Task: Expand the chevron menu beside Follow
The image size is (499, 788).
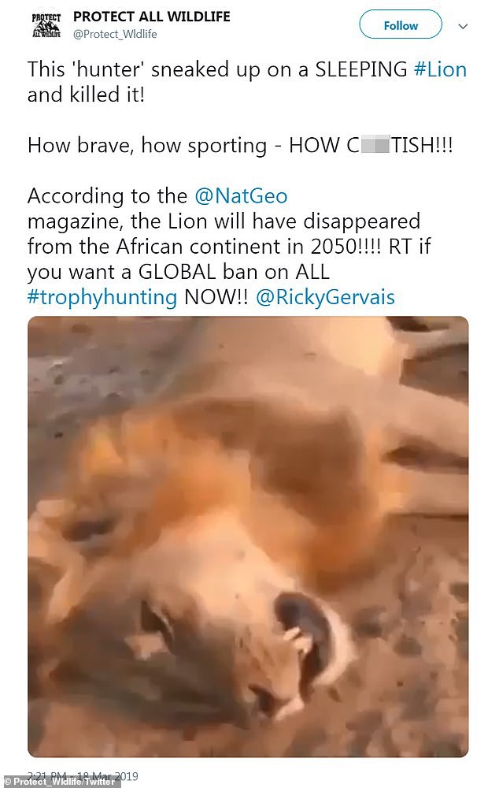Action: pyautogui.click(x=464, y=26)
